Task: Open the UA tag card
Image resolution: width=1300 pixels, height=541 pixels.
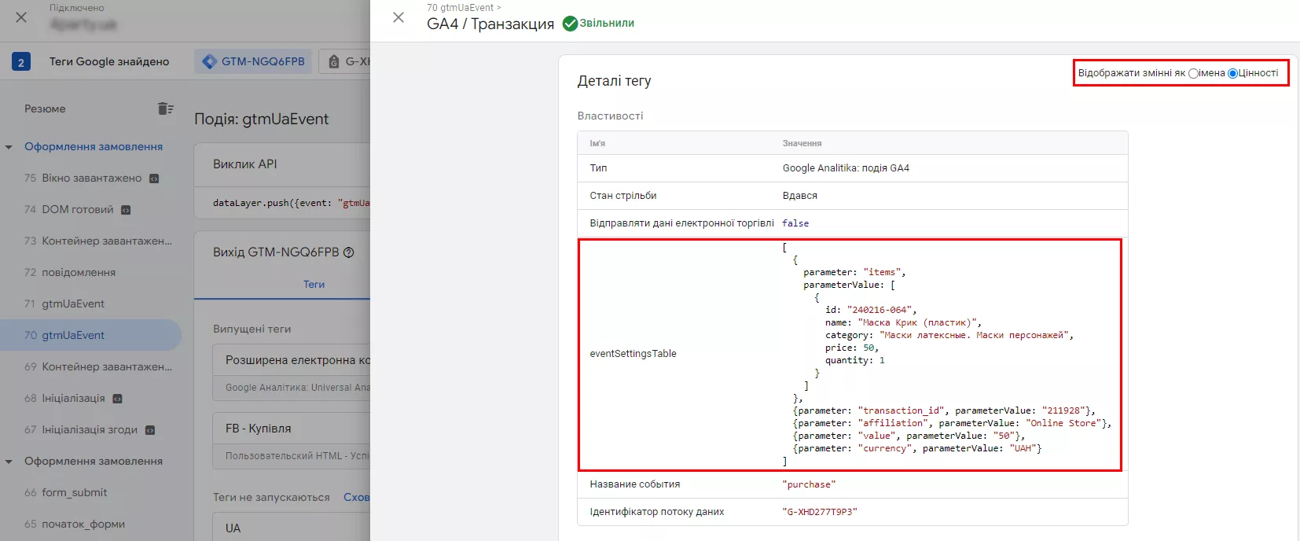Action: pos(292,527)
